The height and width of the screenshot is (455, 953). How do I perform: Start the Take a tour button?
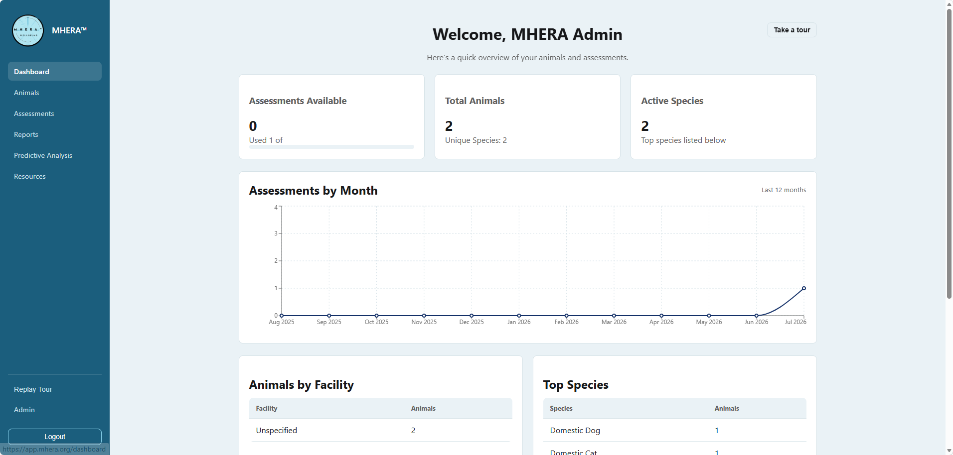[792, 30]
